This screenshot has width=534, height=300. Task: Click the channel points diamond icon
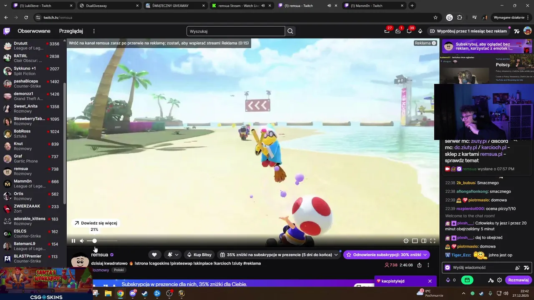(448, 280)
